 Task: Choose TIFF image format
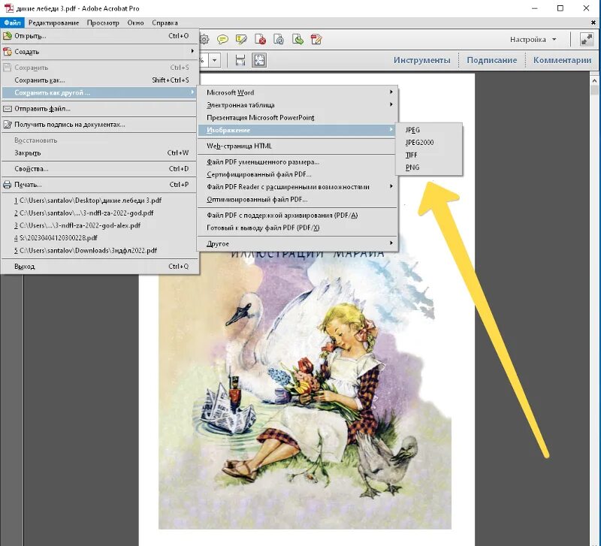[428, 155]
